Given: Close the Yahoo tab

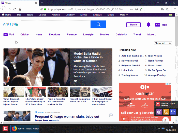Looking at the screenshot, I should (x=36, y=3).
